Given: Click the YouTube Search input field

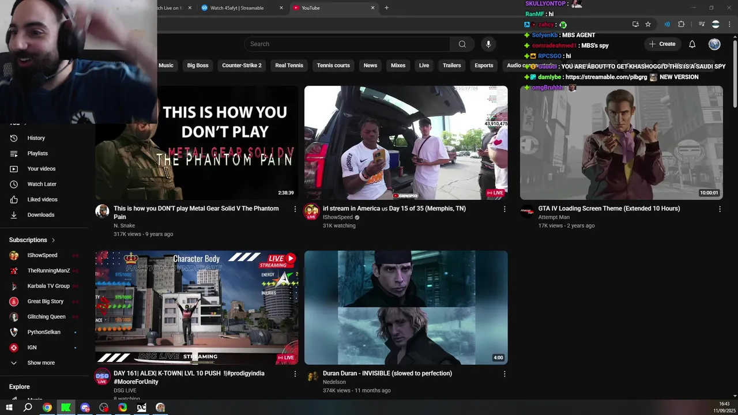Looking at the screenshot, I should (x=347, y=44).
